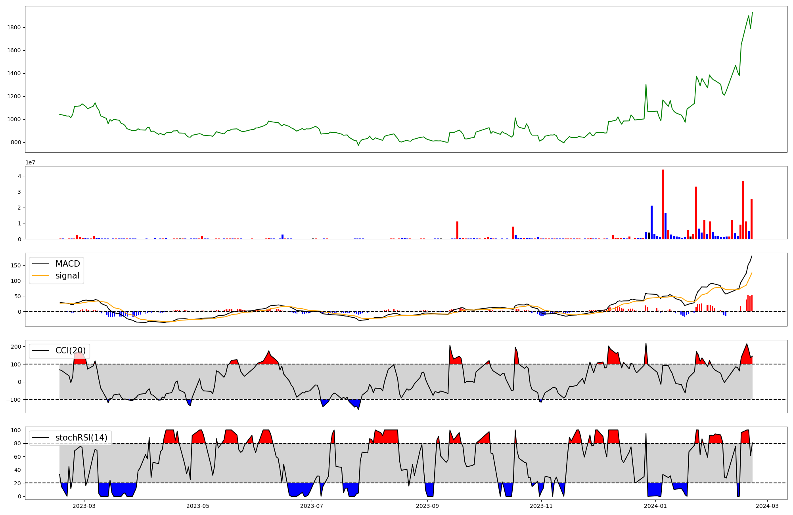Viewport: 793px width, 515px height.
Task: Click the tallest blue volume bar
Action: (651, 222)
